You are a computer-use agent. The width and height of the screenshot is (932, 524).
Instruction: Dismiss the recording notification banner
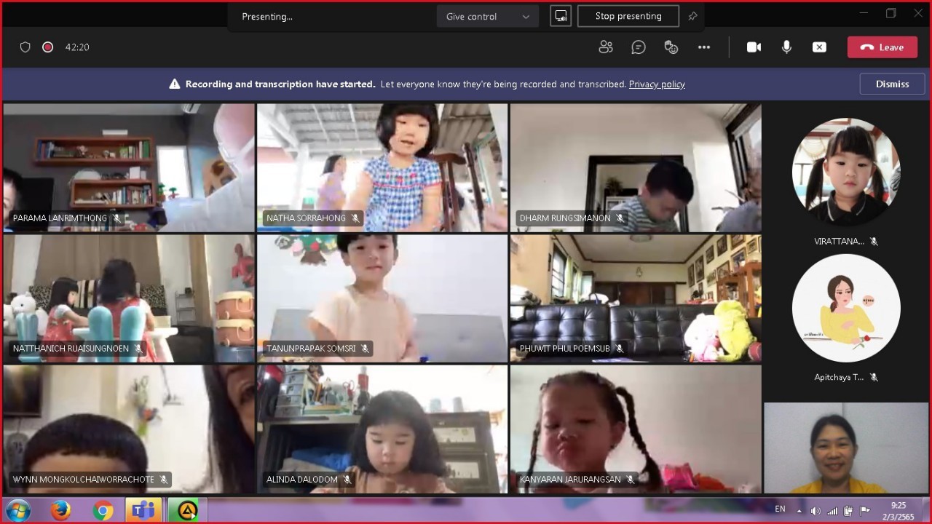[x=892, y=84]
